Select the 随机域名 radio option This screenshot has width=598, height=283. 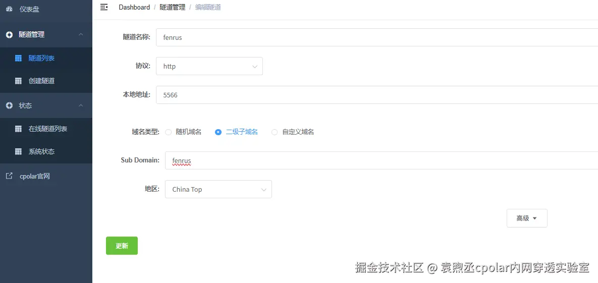click(x=168, y=132)
